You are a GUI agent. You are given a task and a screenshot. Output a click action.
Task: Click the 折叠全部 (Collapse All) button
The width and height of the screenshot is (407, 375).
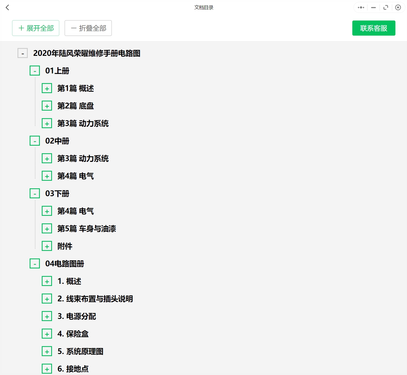point(88,28)
